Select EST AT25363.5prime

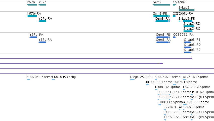click(184, 80)
